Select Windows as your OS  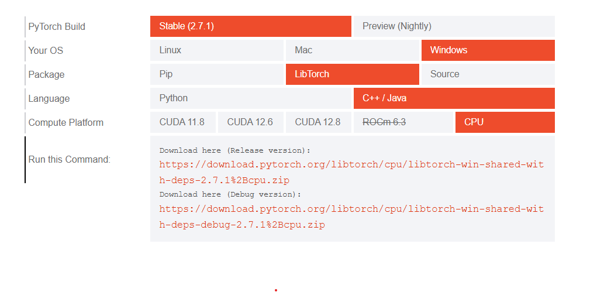click(x=488, y=50)
